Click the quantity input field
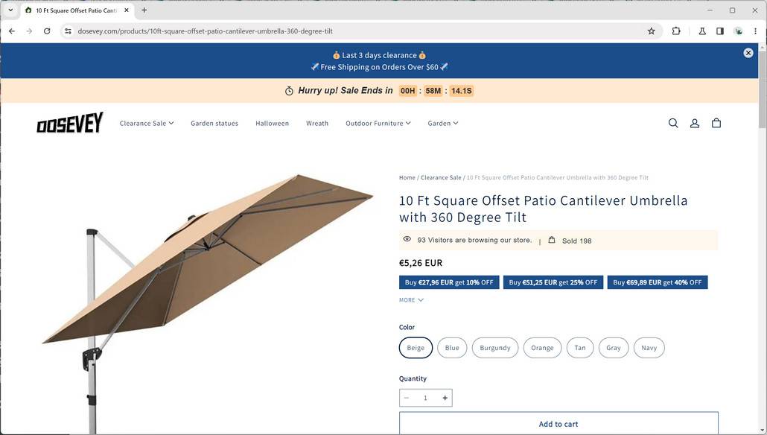 [425, 398]
